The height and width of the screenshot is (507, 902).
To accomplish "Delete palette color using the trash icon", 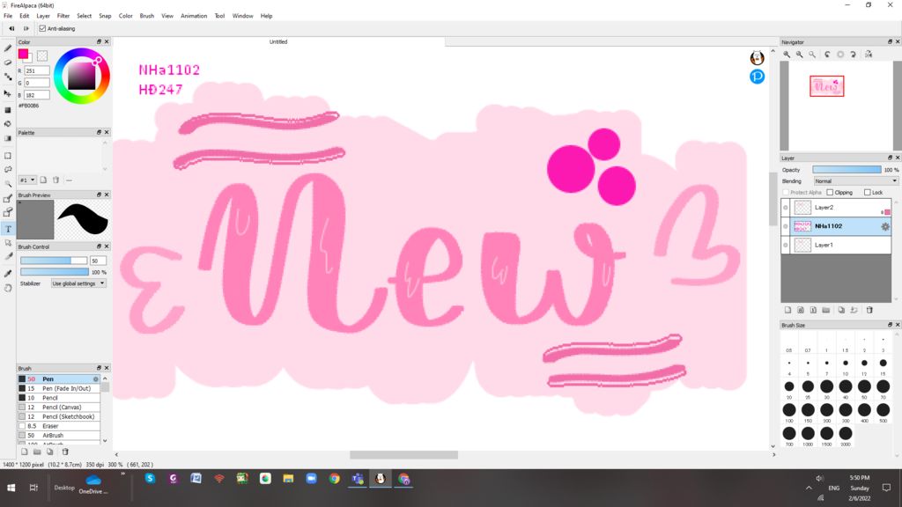I will 55,180.
